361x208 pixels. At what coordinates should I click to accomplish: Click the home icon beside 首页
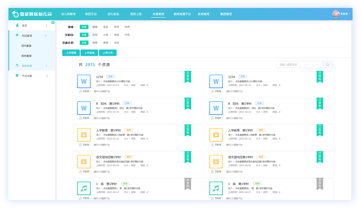(x=17, y=25)
